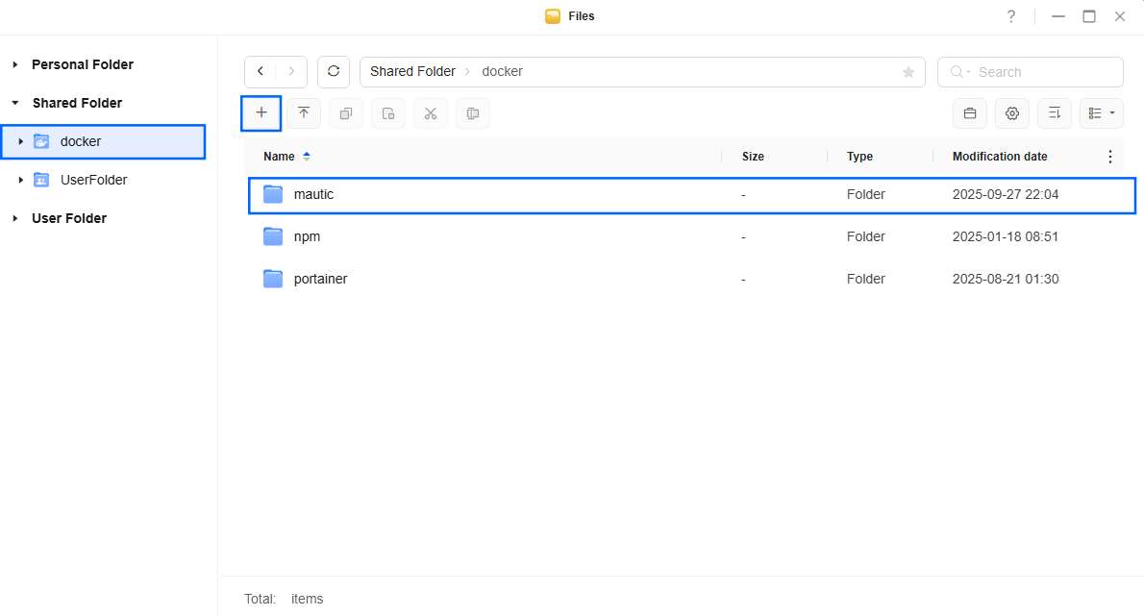Click the scissors Cut icon
Viewport: 1144px width, 616px height.
pos(431,113)
